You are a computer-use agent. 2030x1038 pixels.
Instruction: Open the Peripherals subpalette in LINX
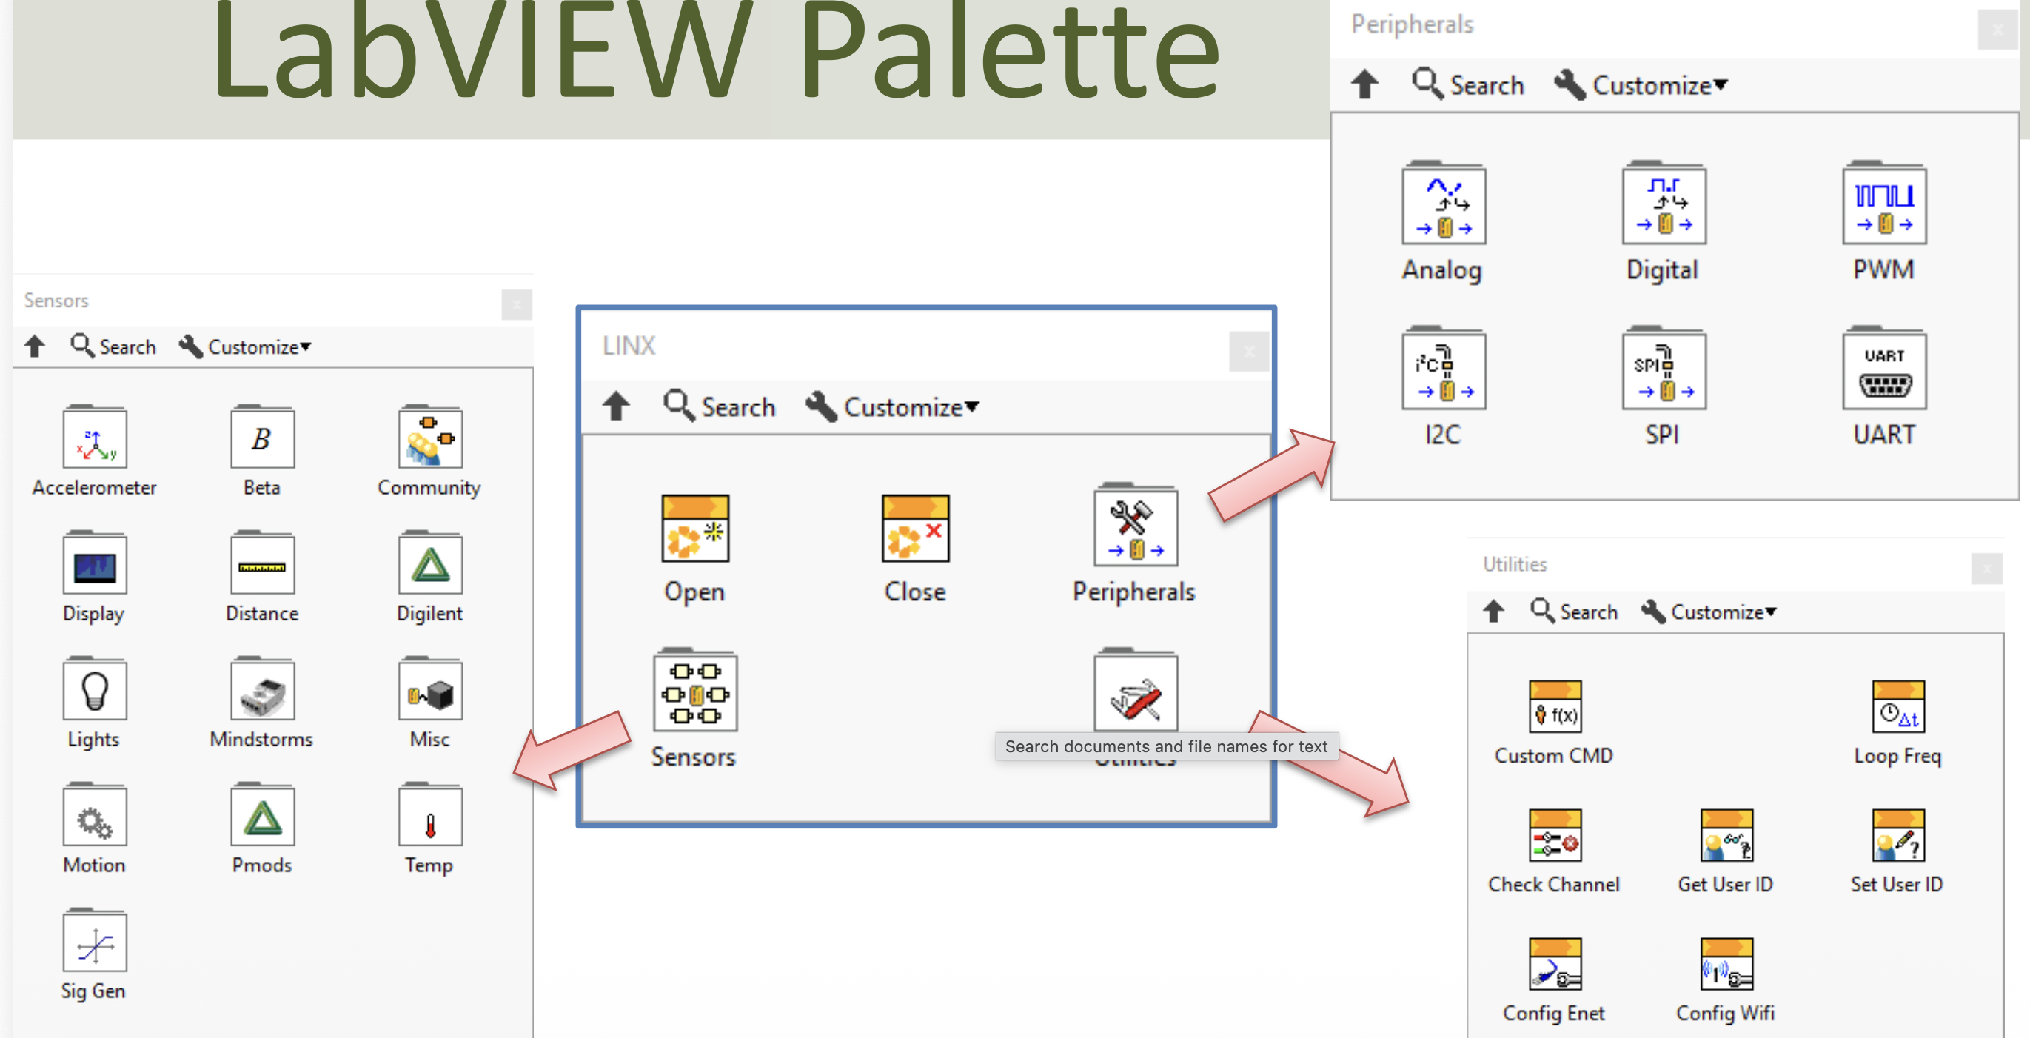pos(1136,526)
